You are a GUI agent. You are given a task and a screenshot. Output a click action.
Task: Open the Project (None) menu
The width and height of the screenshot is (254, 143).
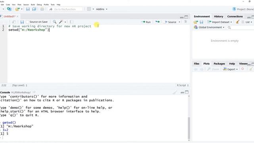pyautogui.click(x=243, y=9)
